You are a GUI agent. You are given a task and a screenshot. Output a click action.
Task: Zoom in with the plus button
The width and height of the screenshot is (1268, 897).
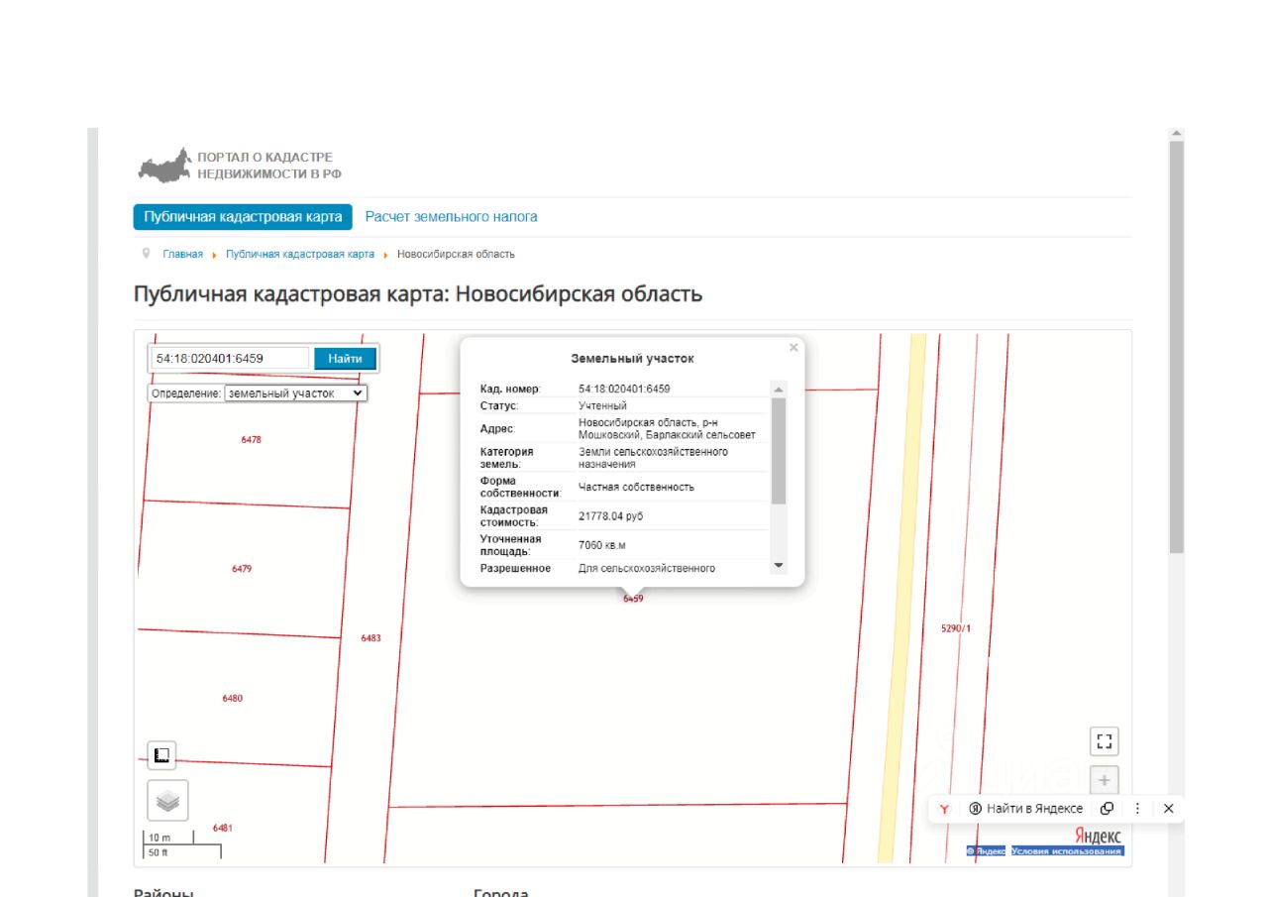click(x=1105, y=779)
